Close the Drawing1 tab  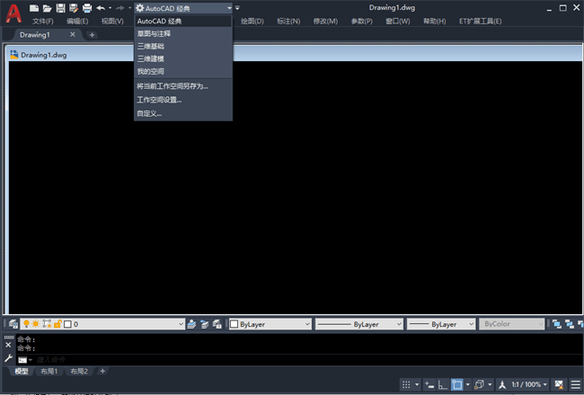coord(73,34)
